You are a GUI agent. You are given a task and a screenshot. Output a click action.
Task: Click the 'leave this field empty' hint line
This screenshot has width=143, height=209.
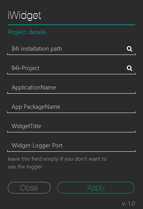[57, 159]
